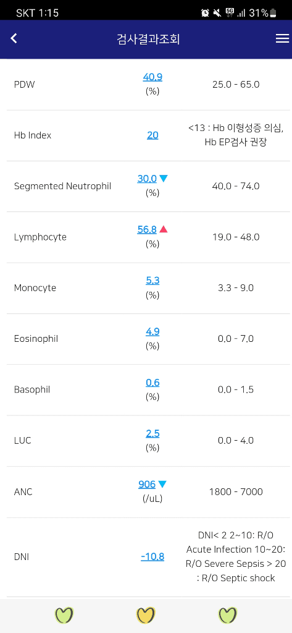Tap the middle yellow heart icon
The image size is (292, 633).
point(146,615)
